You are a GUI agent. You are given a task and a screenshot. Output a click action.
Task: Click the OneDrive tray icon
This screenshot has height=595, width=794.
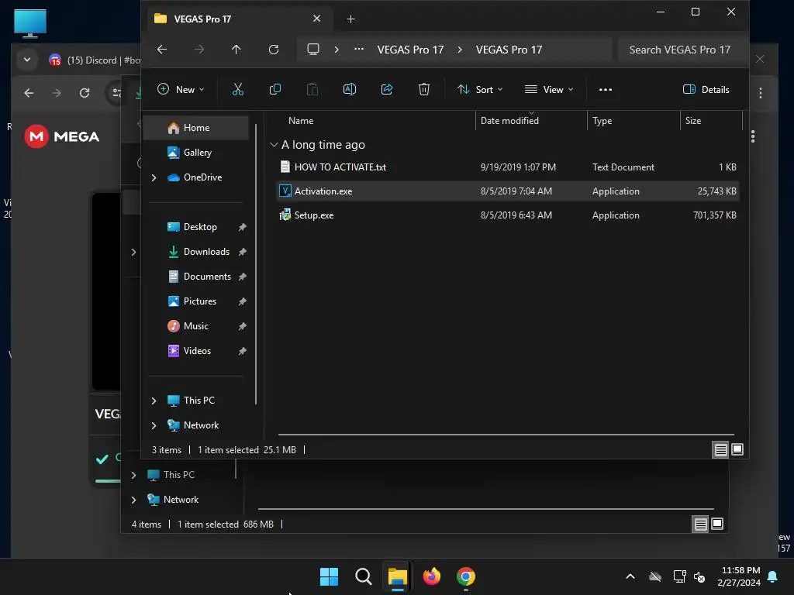655,576
